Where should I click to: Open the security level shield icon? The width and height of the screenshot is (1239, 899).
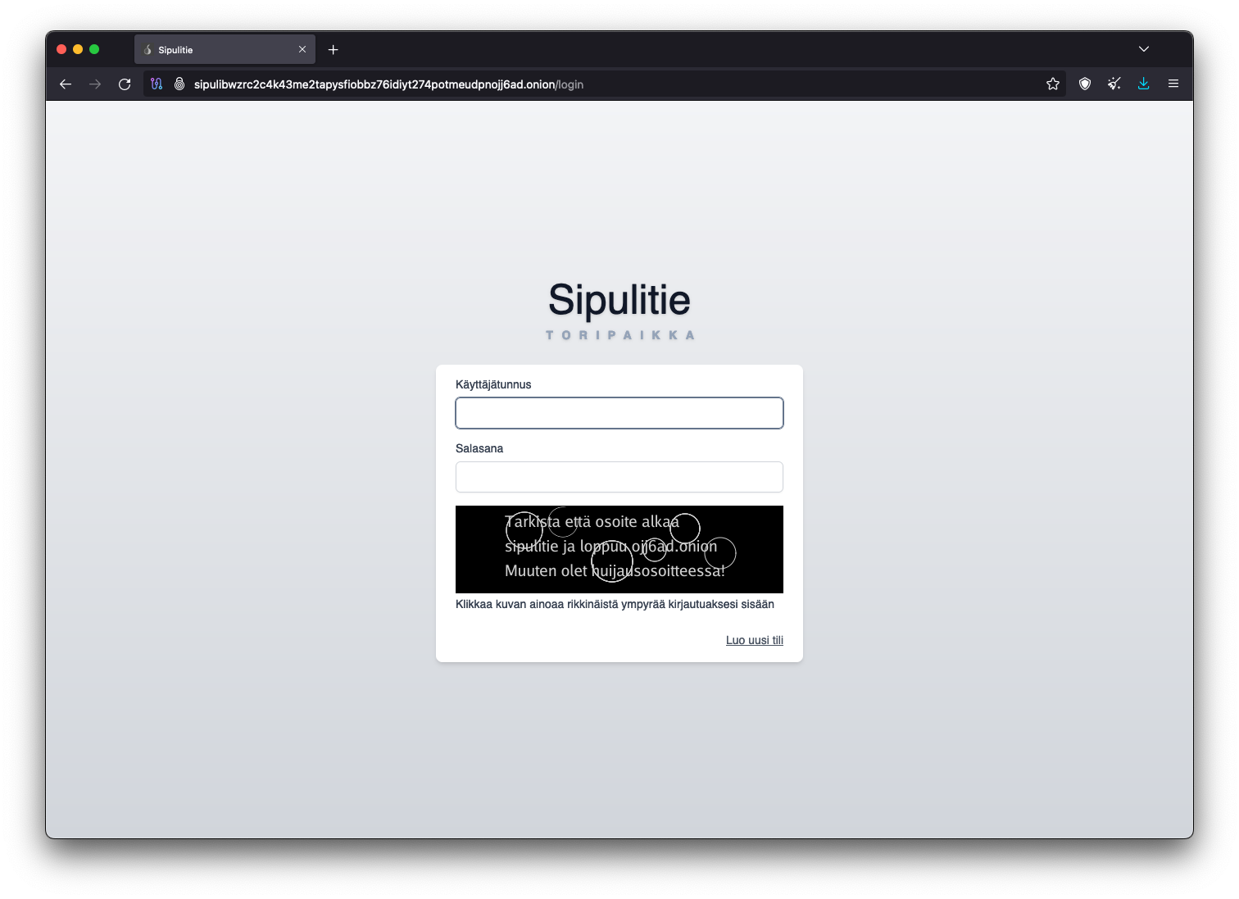pos(1085,84)
